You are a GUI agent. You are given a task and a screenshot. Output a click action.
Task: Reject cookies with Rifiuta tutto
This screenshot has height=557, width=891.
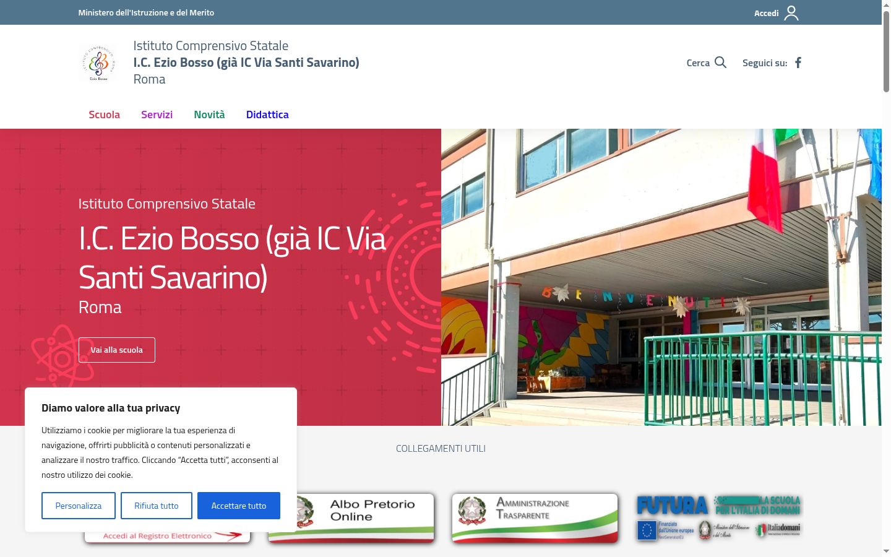coord(157,506)
